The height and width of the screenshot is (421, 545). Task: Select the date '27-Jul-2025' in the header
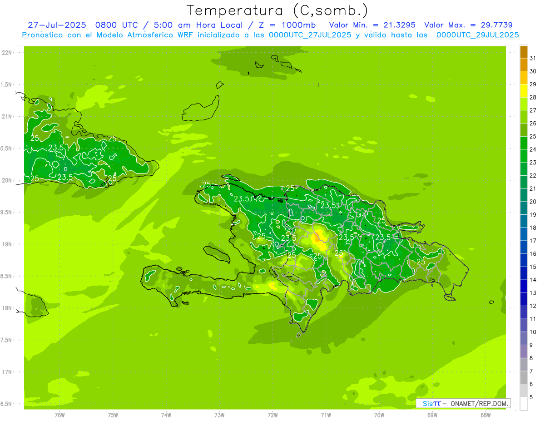57,25
